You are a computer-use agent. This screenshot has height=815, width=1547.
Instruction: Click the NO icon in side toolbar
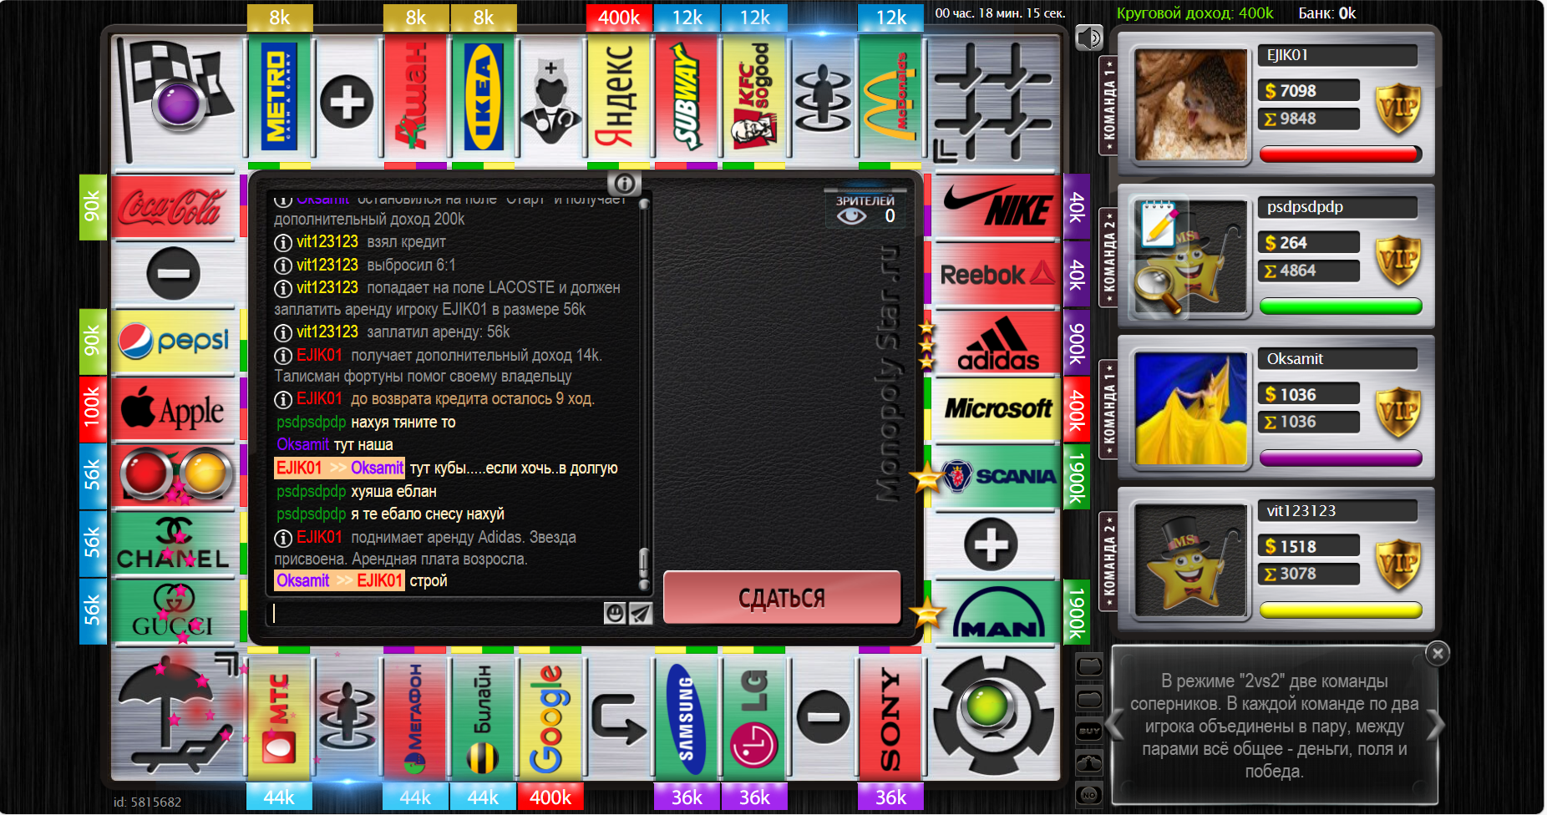point(1089,795)
